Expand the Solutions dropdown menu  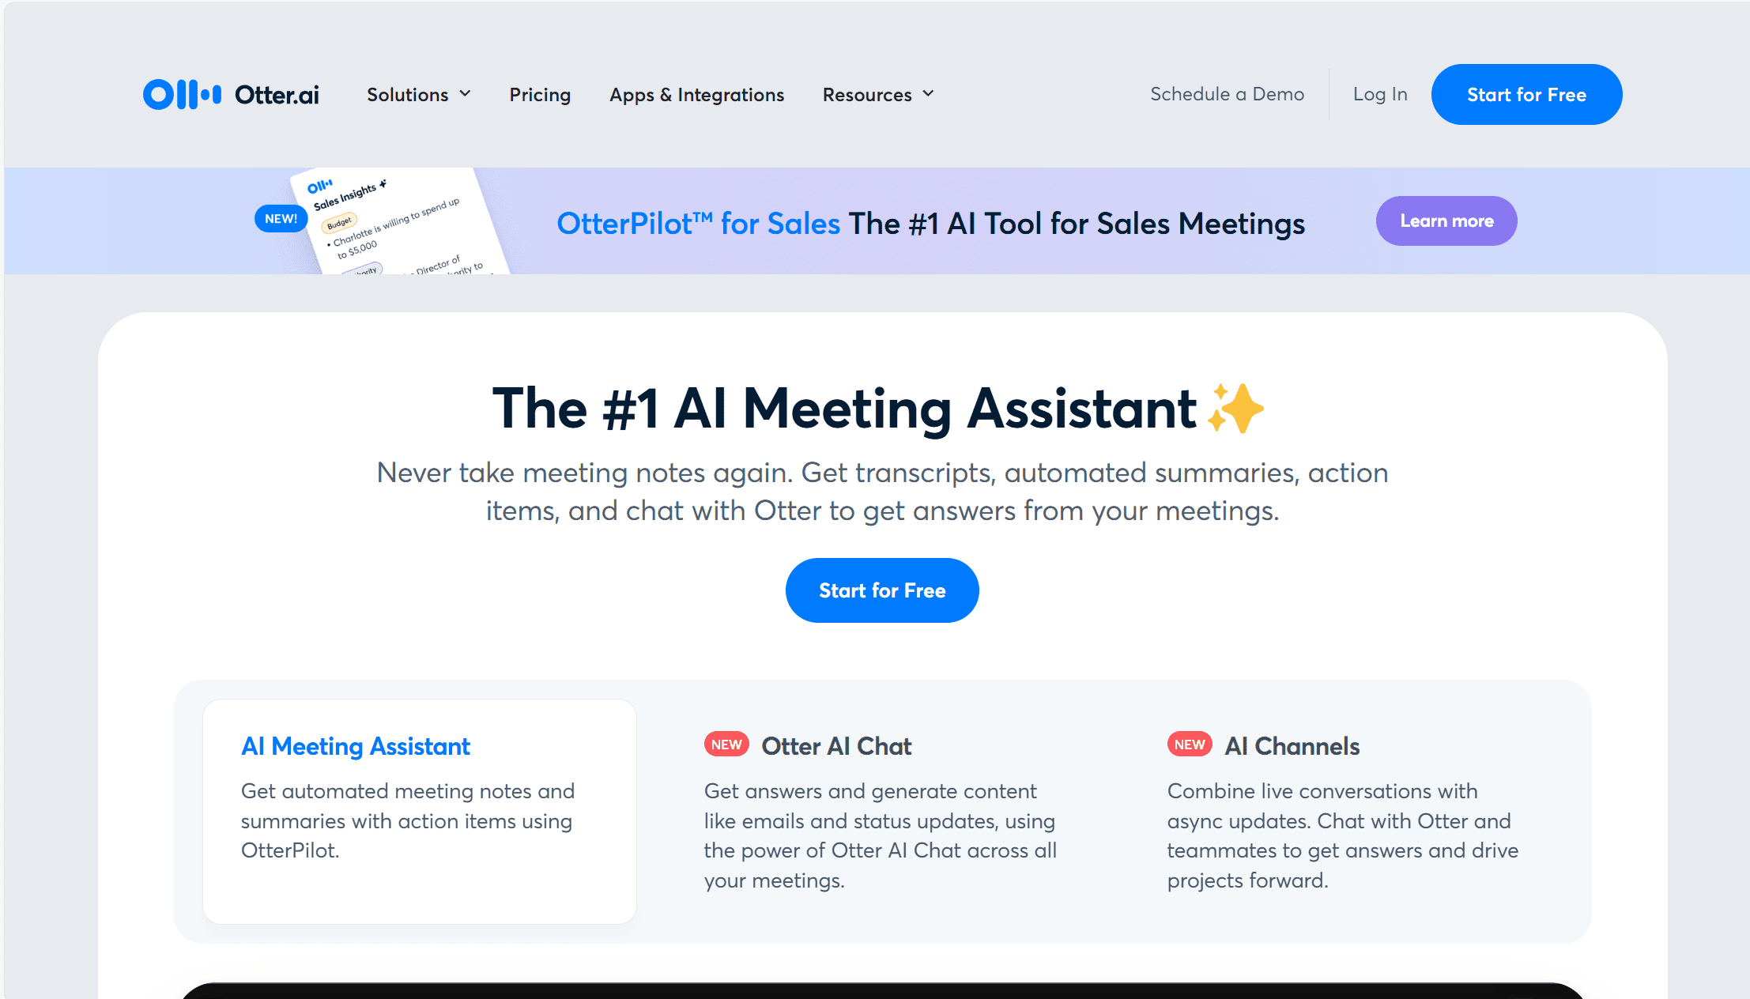418,95
